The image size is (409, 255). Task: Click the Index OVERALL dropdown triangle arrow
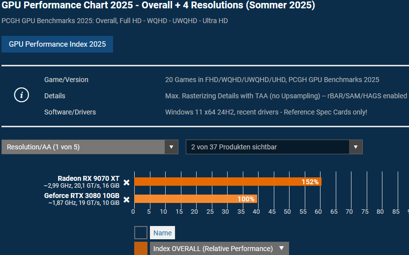(x=282, y=248)
